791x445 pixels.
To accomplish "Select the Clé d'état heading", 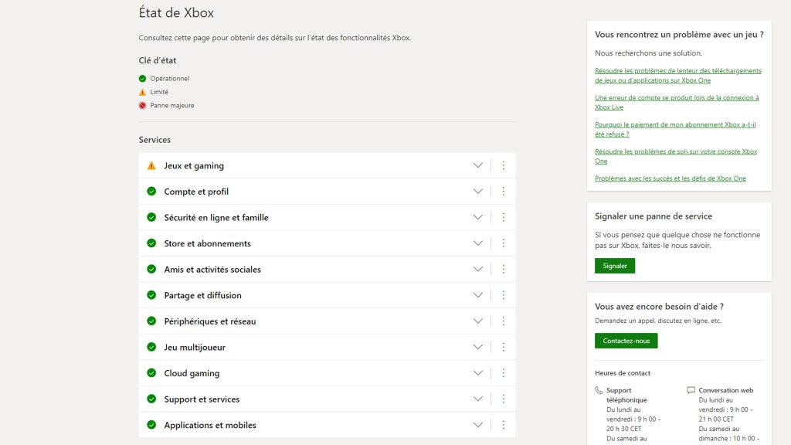I will pos(155,60).
